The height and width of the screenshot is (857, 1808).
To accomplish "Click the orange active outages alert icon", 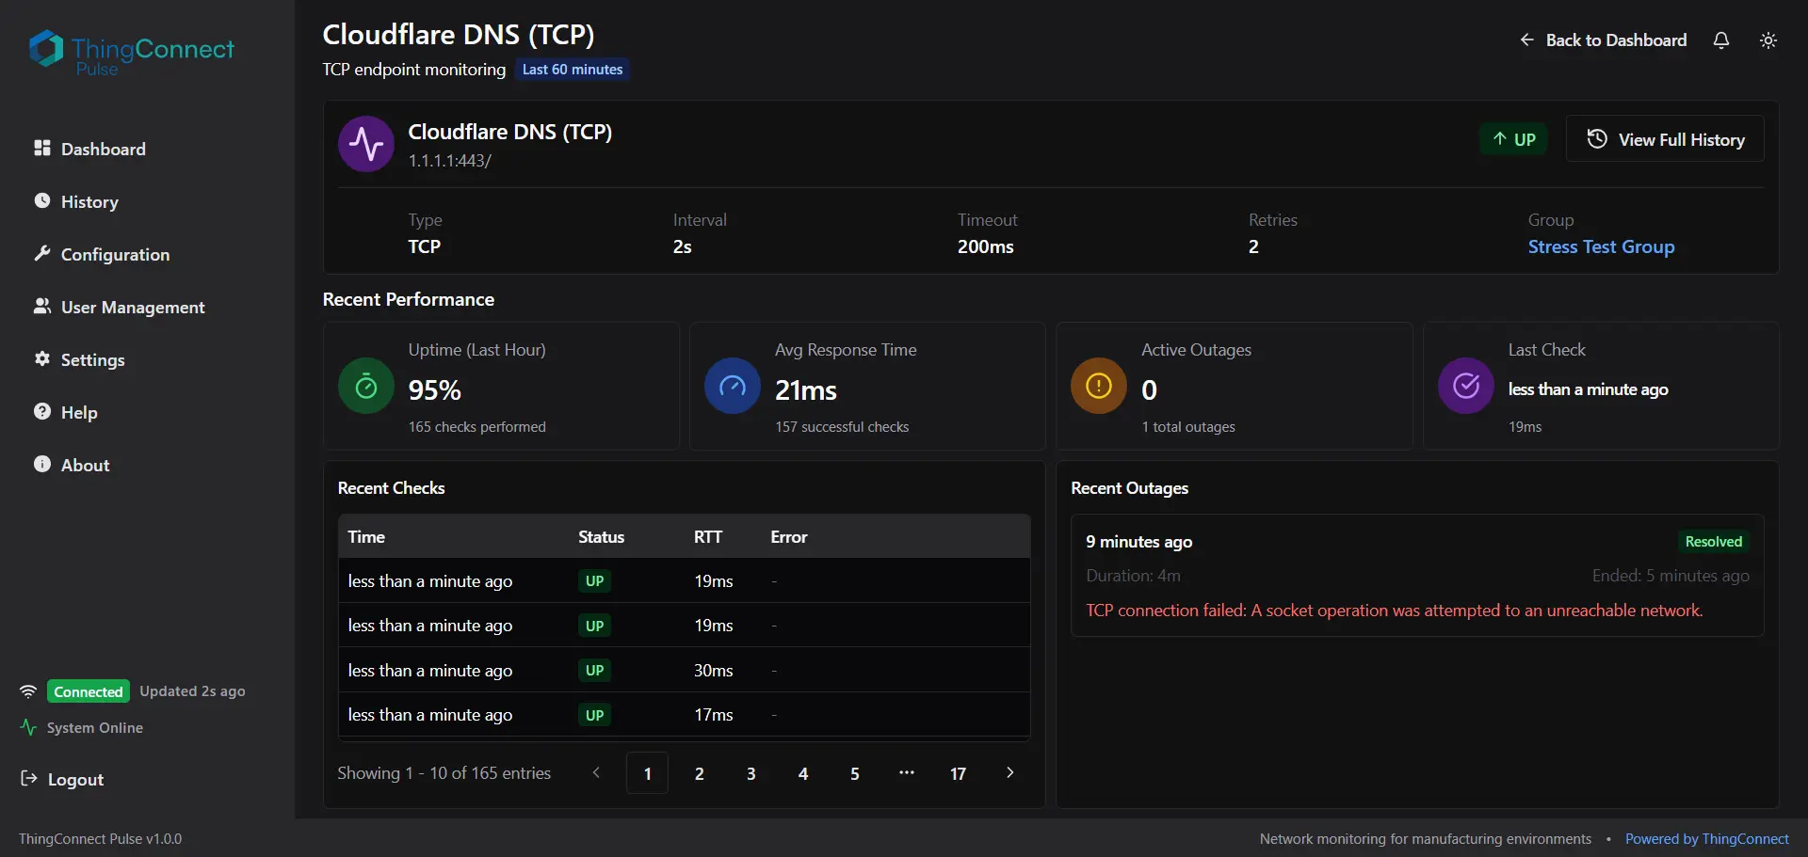I will pyautogui.click(x=1099, y=386).
